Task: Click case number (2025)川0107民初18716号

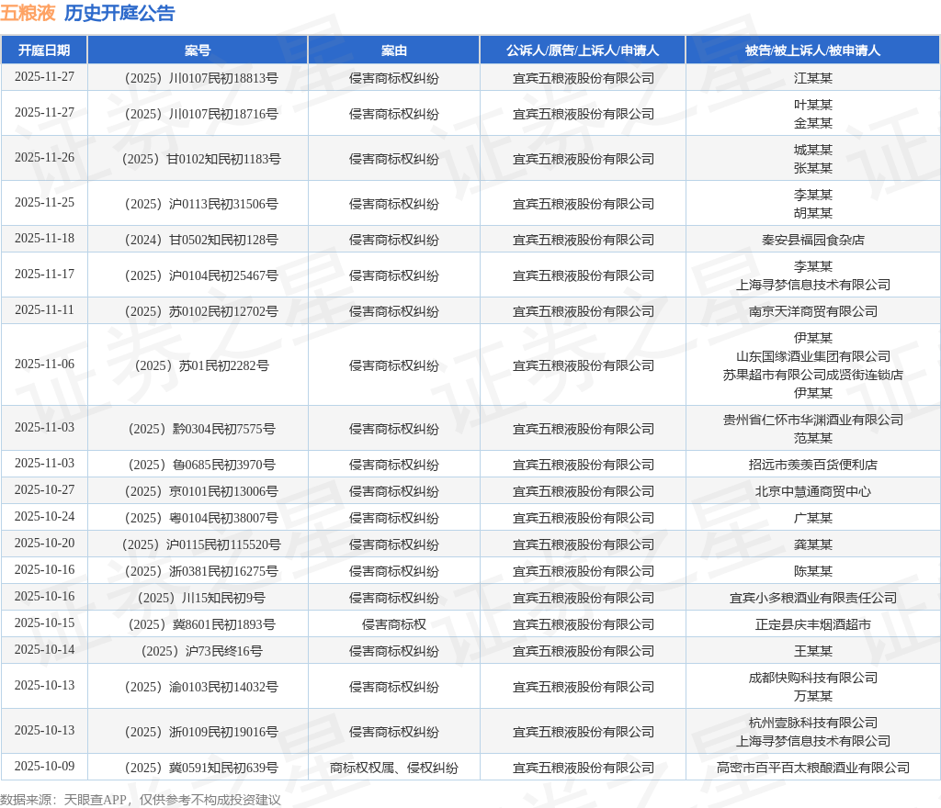Action: [x=201, y=114]
